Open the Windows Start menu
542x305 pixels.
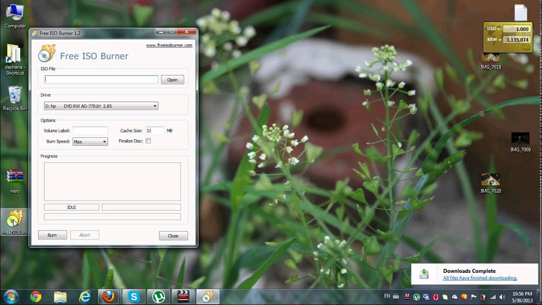tap(11, 297)
